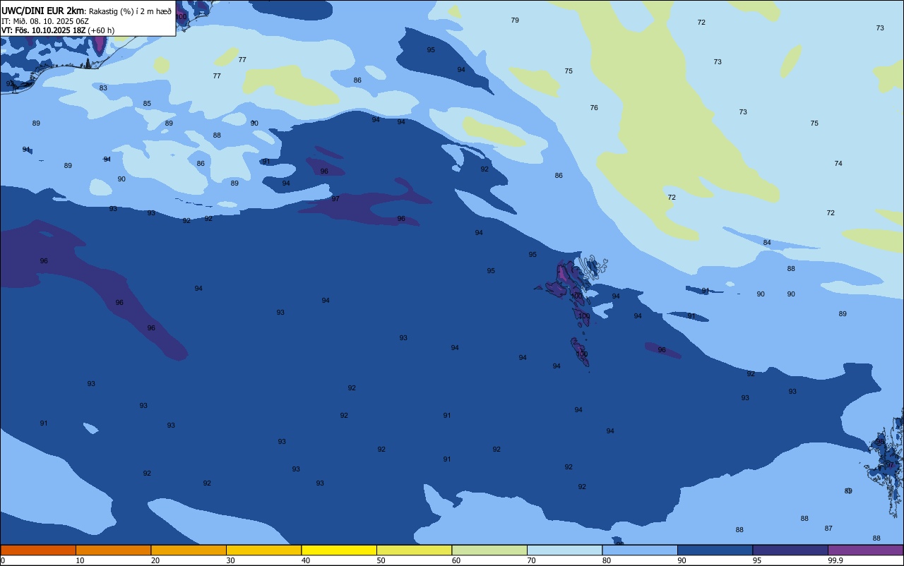Select the 90–95 dark blue legend segment
Screen dimensions: 904x566
[715, 550]
